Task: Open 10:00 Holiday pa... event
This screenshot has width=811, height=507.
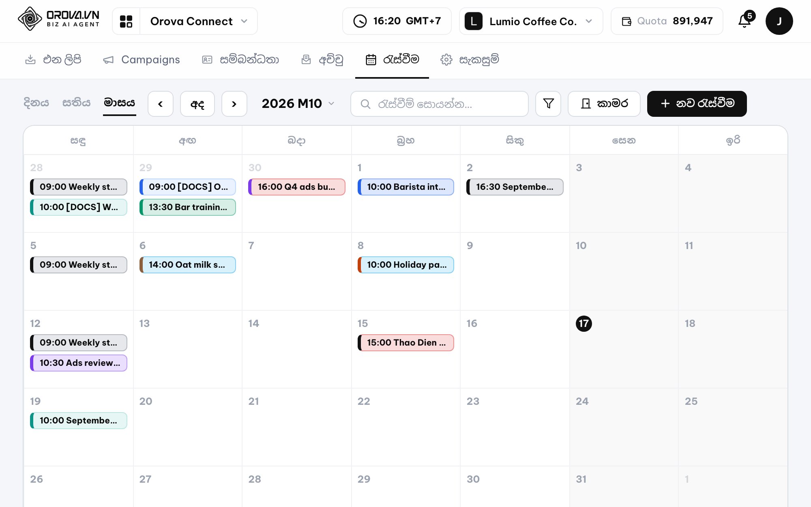Action: tap(405, 265)
